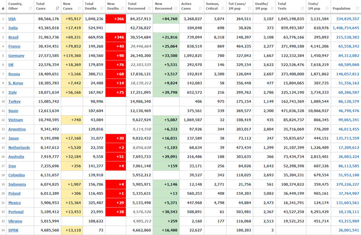
Task: Click the Total Cases column header text
Action: [41, 6]
